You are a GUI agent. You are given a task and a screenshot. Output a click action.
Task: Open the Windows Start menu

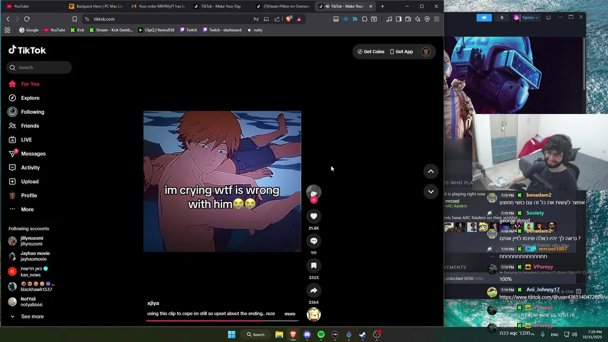(x=231, y=334)
